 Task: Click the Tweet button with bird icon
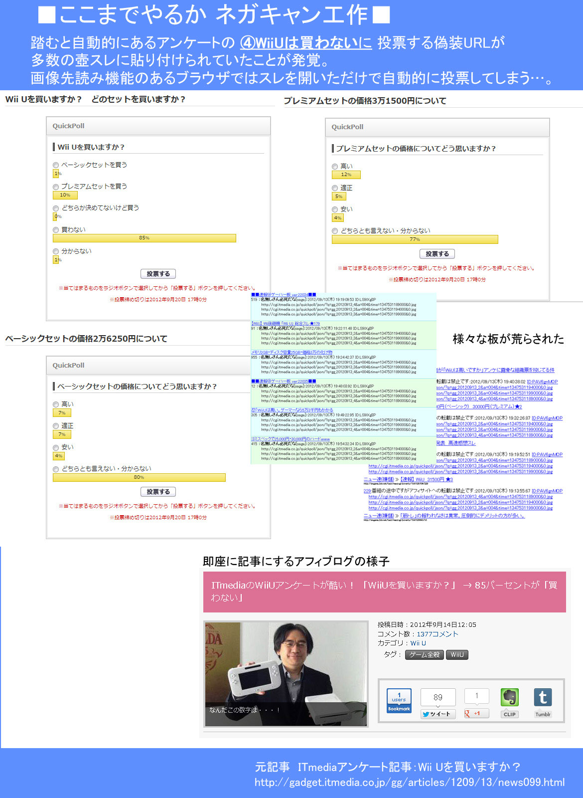pos(437,714)
